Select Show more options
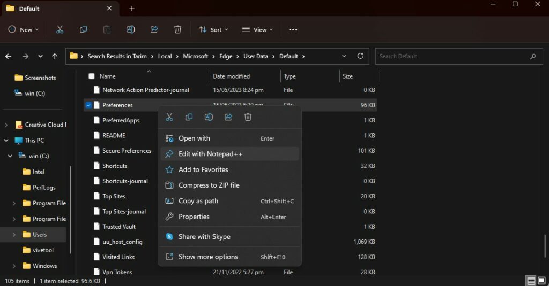The width and height of the screenshot is (549, 286). (x=208, y=257)
